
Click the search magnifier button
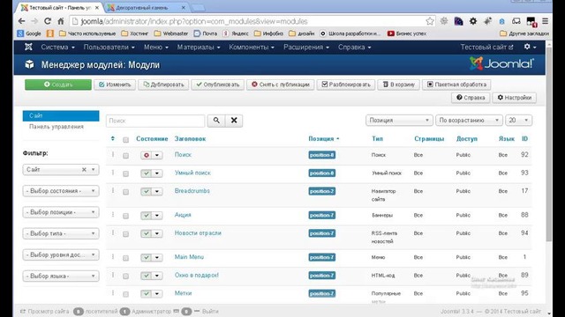[216, 121]
